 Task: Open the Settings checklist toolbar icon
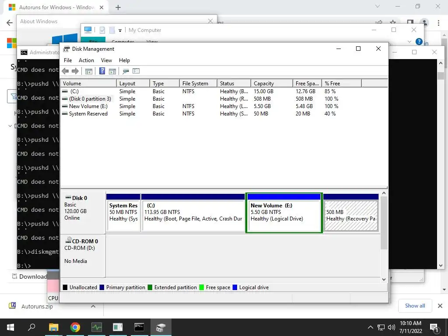point(136,71)
